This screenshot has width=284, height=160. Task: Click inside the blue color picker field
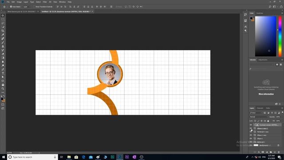coord(265,36)
